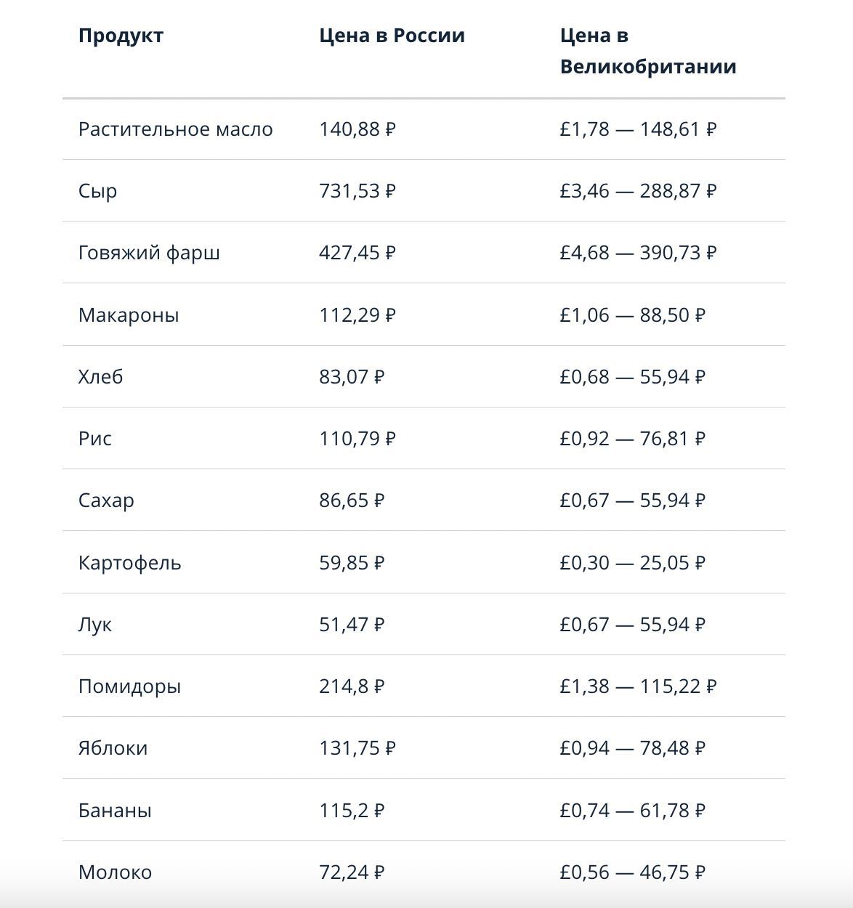Click the "Сыр" product name
Viewport: 853px width, 908px height.
coord(97,191)
